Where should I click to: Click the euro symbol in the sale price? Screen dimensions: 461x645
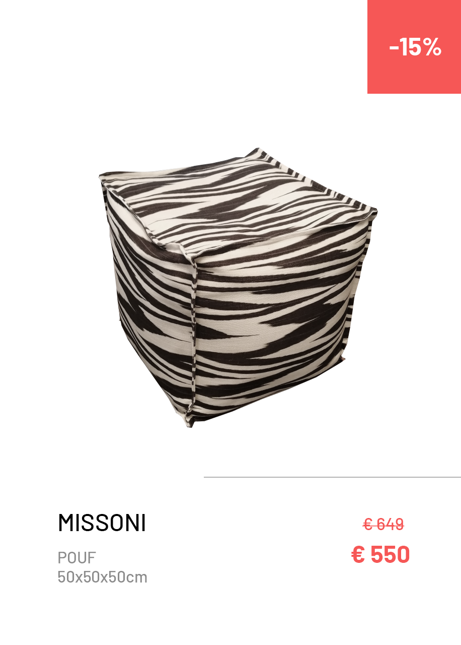[x=358, y=555]
